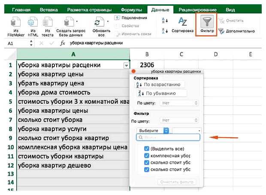Uncheck the first сколько стоит убс checkbox

click(146, 162)
